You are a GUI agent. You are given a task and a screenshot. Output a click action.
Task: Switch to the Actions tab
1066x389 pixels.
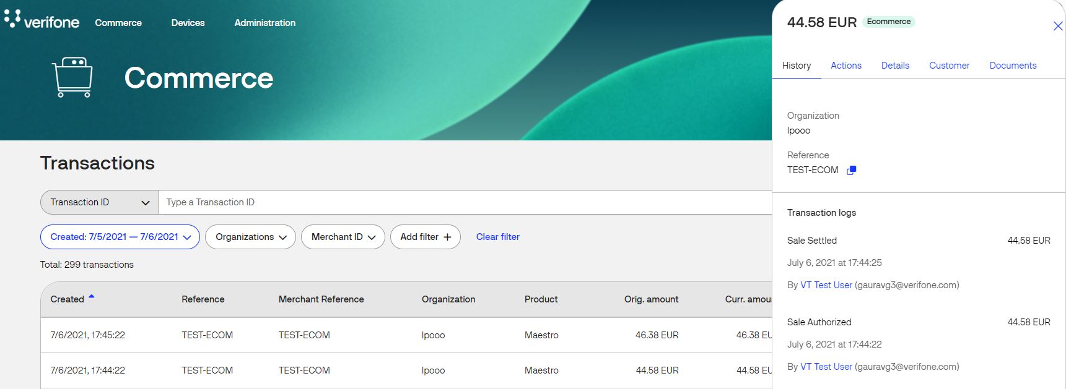(846, 66)
